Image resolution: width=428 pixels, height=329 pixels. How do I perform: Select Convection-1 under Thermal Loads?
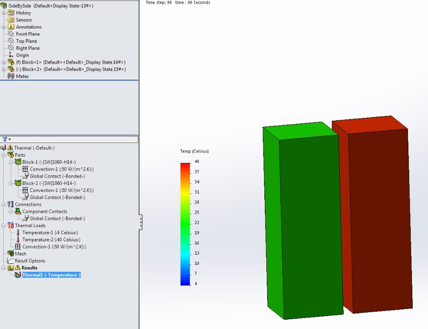coord(54,247)
